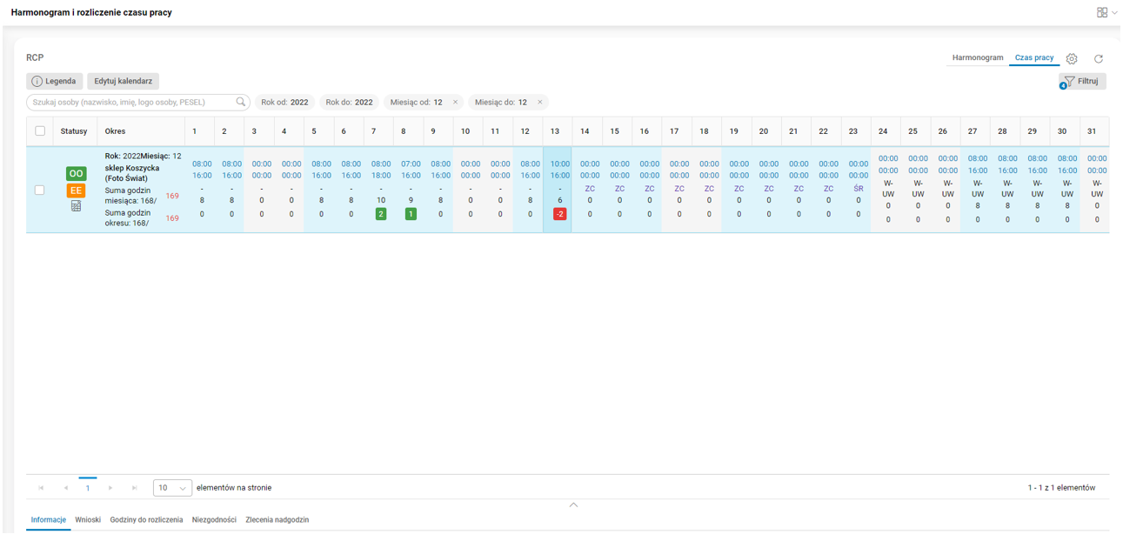Click the W-UW code on day 31
Screen dimensions: 1123x541
click(1097, 189)
